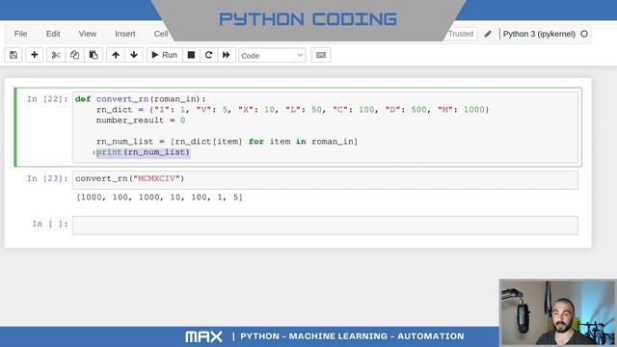This screenshot has height=347, width=617.
Task: Click the convert_rn("MCMXCIV") code cell
Action: click(x=325, y=180)
